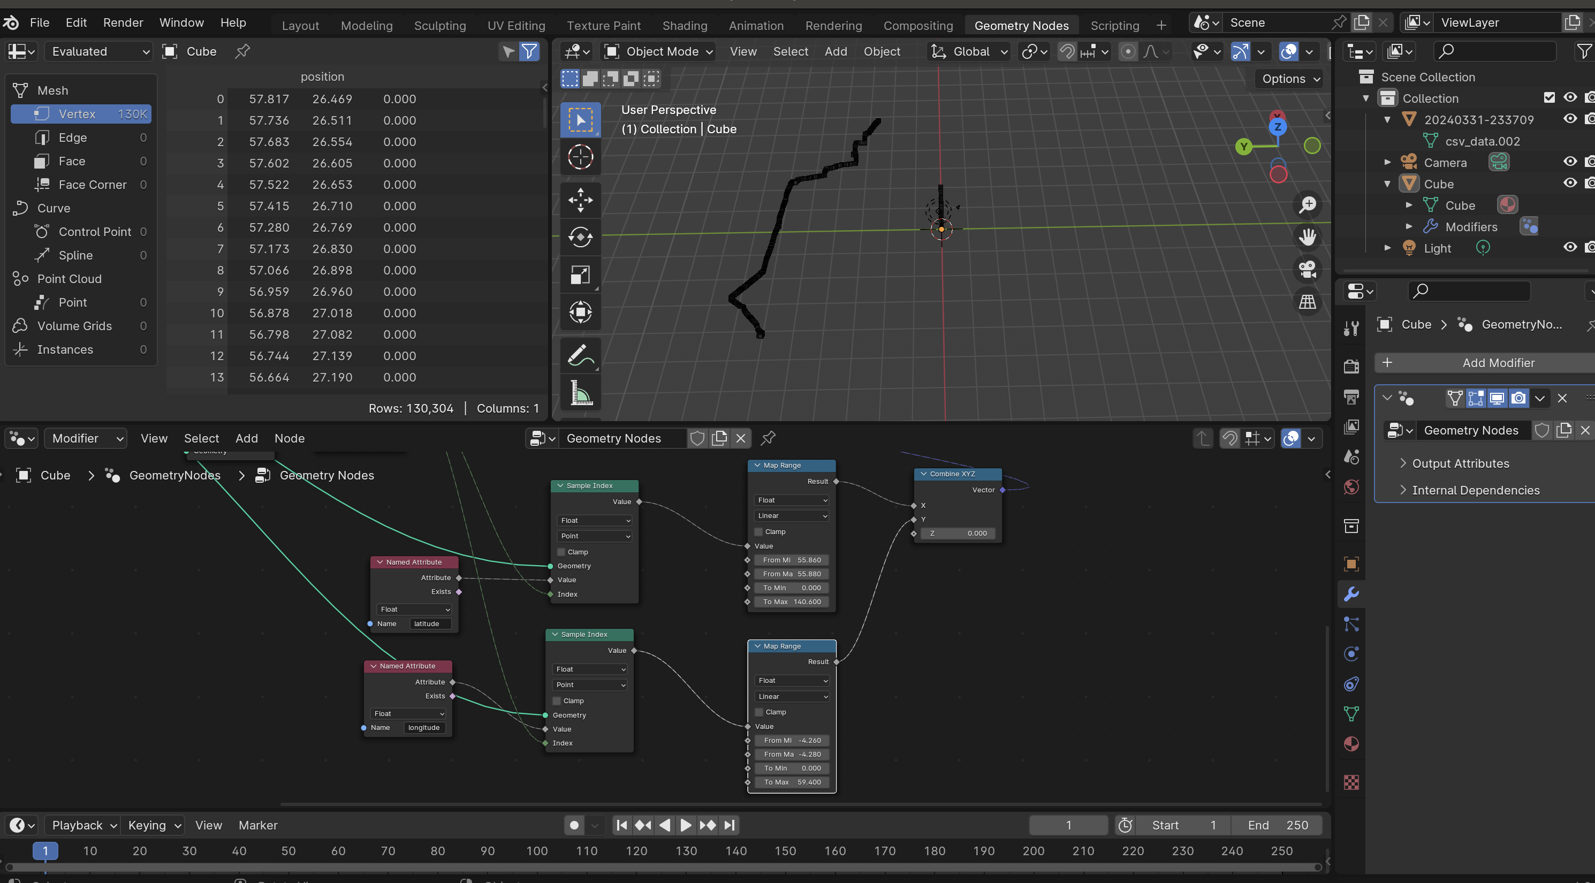This screenshot has height=883, width=1595.
Task: Select the Scale tool in viewport toolbar
Action: tap(580, 275)
